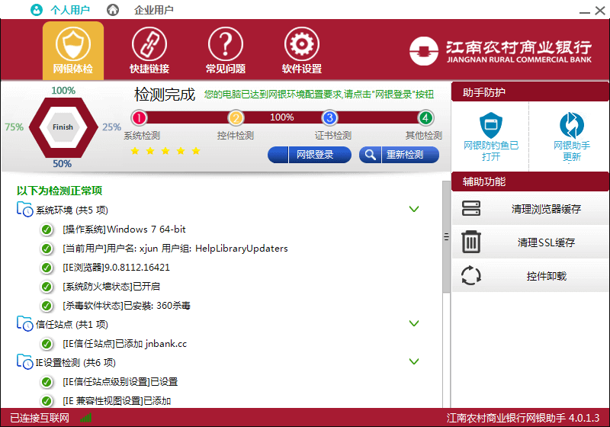
Task: Click the green check beside 当前用户 row
Action: coord(47,249)
